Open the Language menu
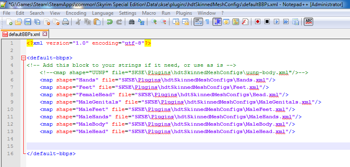This screenshot has width=350, height=167. (103, 13)
